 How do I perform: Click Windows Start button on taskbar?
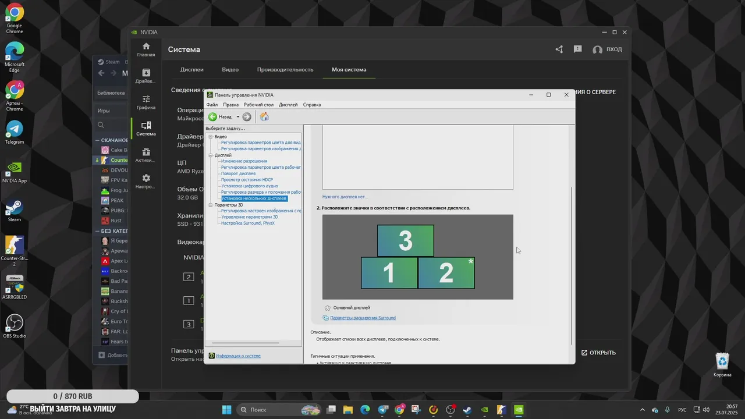click(x=226, y=410)
